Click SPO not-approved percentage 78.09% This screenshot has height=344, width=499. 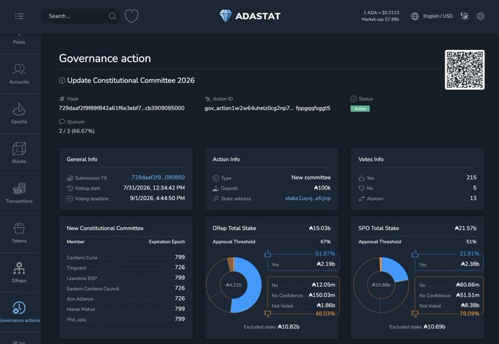click(x=469, y=314)
